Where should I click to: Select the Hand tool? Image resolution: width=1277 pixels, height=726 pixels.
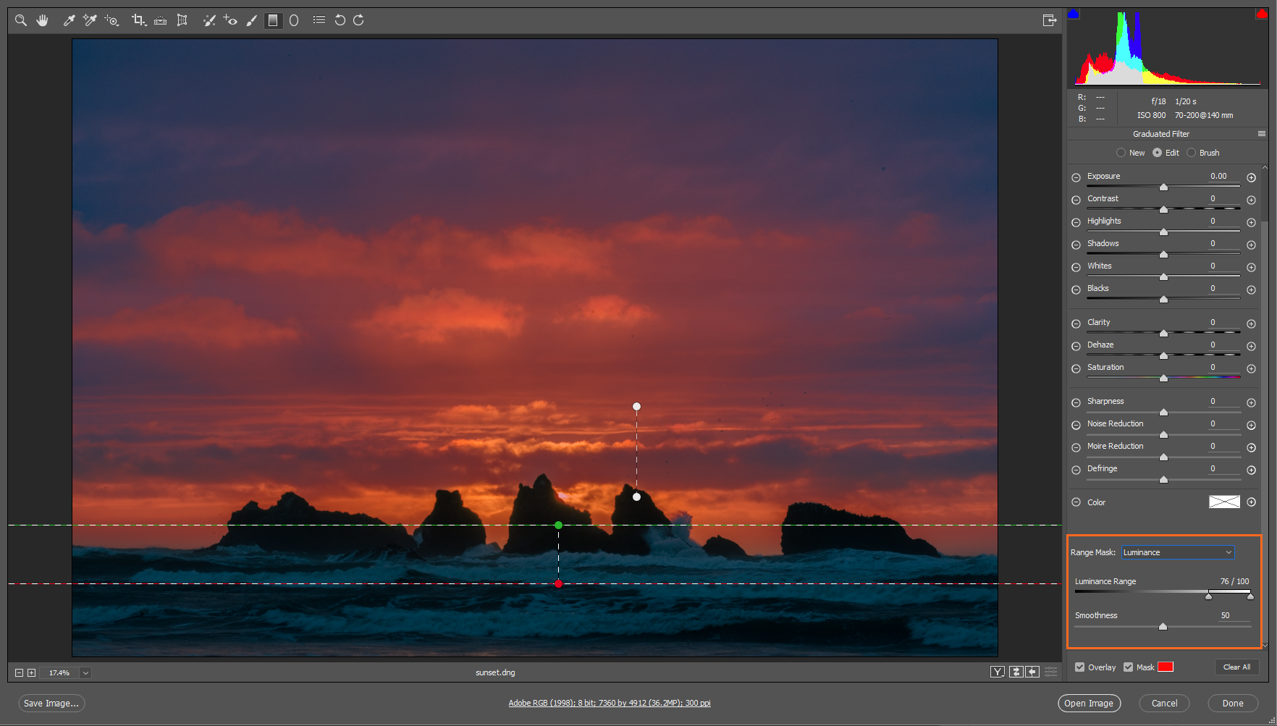point(42,20)
